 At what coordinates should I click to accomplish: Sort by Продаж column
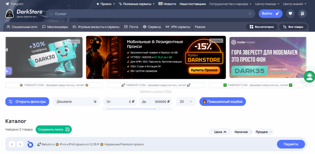pos(264,132)
